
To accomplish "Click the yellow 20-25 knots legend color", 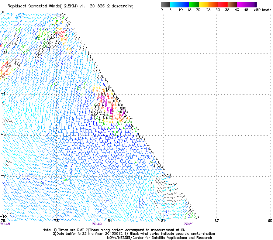I will coord(204,4).
